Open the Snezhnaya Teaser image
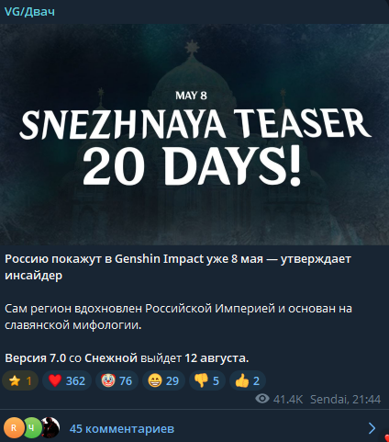This screenshot has width=389, height=442. pos(194,134)
